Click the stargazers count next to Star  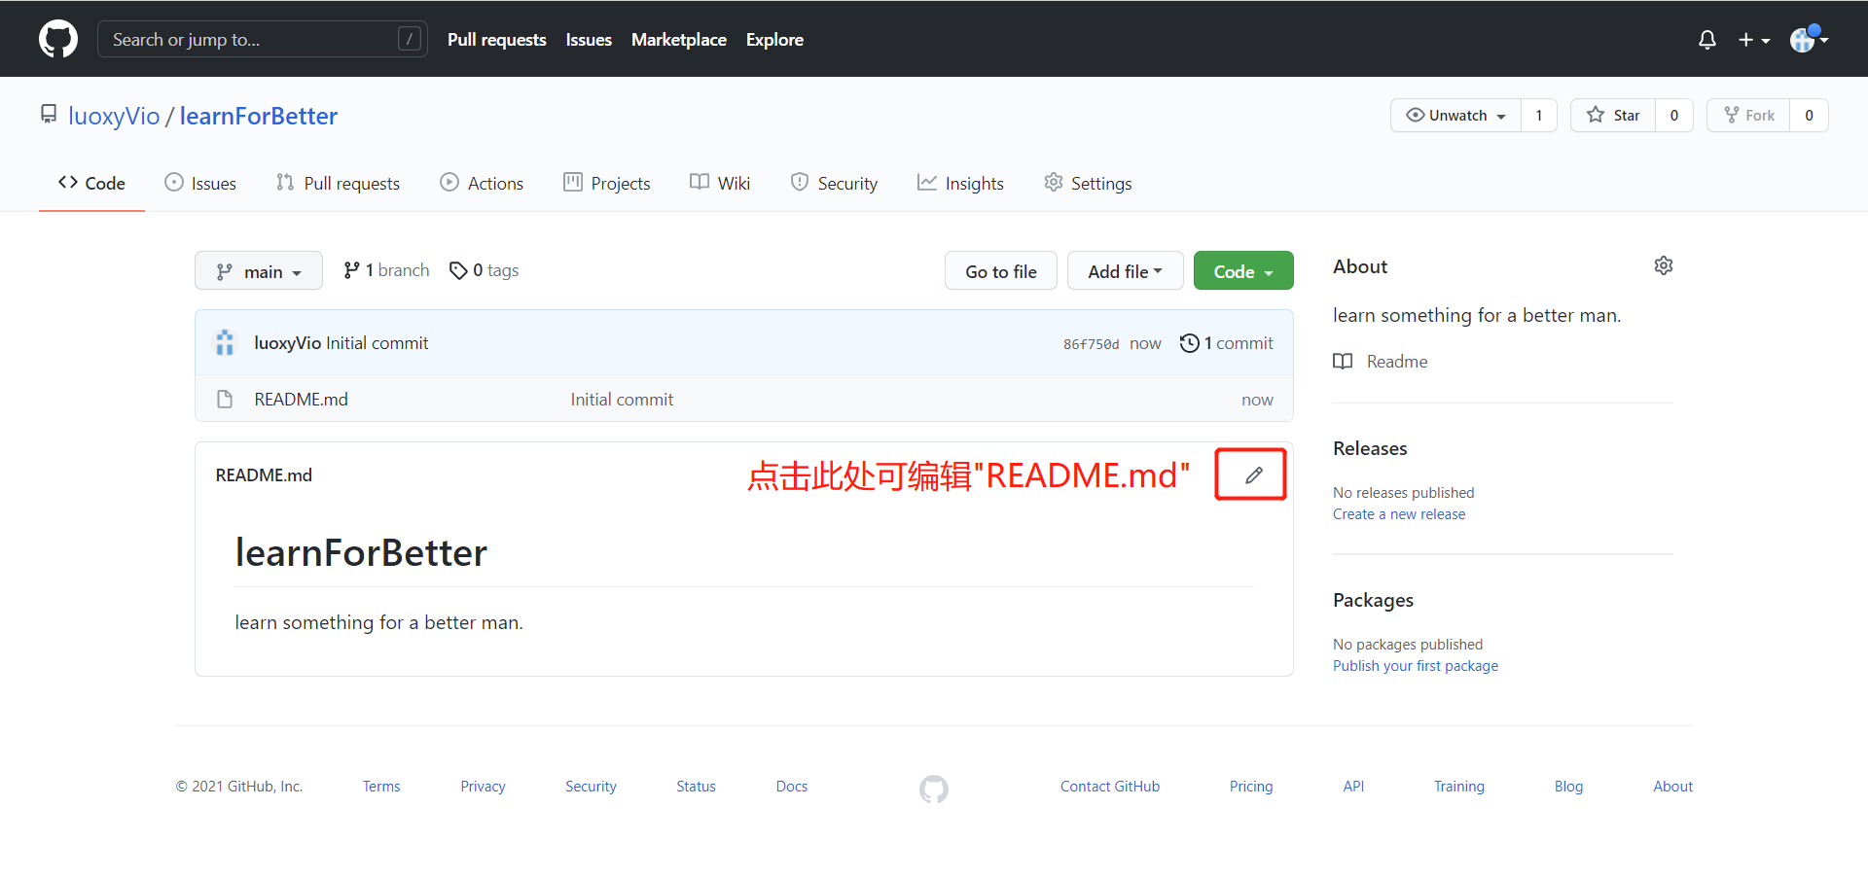1674,115
